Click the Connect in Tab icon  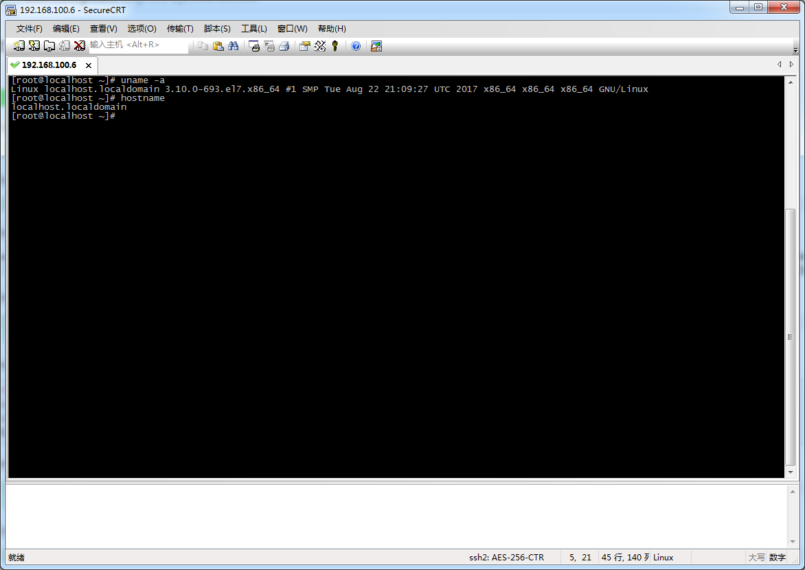pos(49,46)
